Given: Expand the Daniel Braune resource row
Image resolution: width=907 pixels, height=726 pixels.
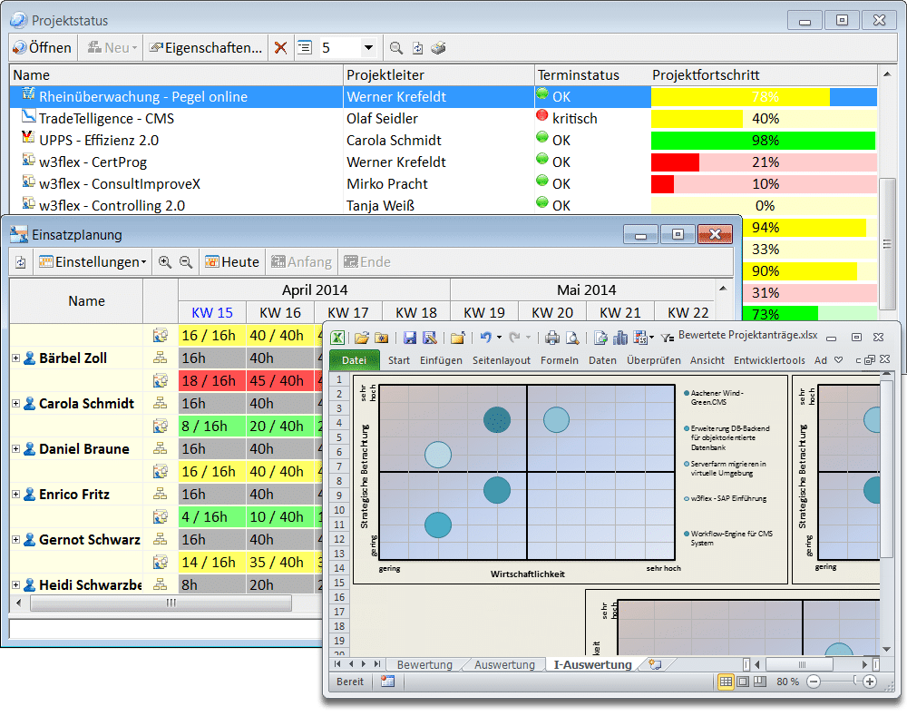Looking at the screenshot, I should 15,449.
